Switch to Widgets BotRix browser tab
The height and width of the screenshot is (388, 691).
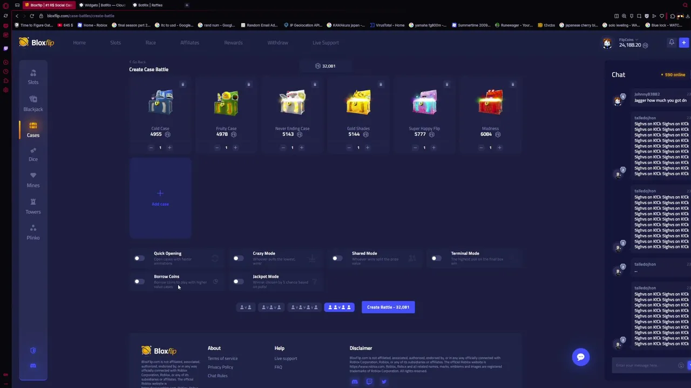(x=102, y=5)
